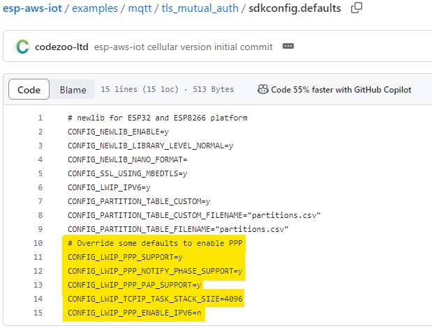Navigate to examples folder breadcrumb
432x328 pixels.
click(95, 8)
